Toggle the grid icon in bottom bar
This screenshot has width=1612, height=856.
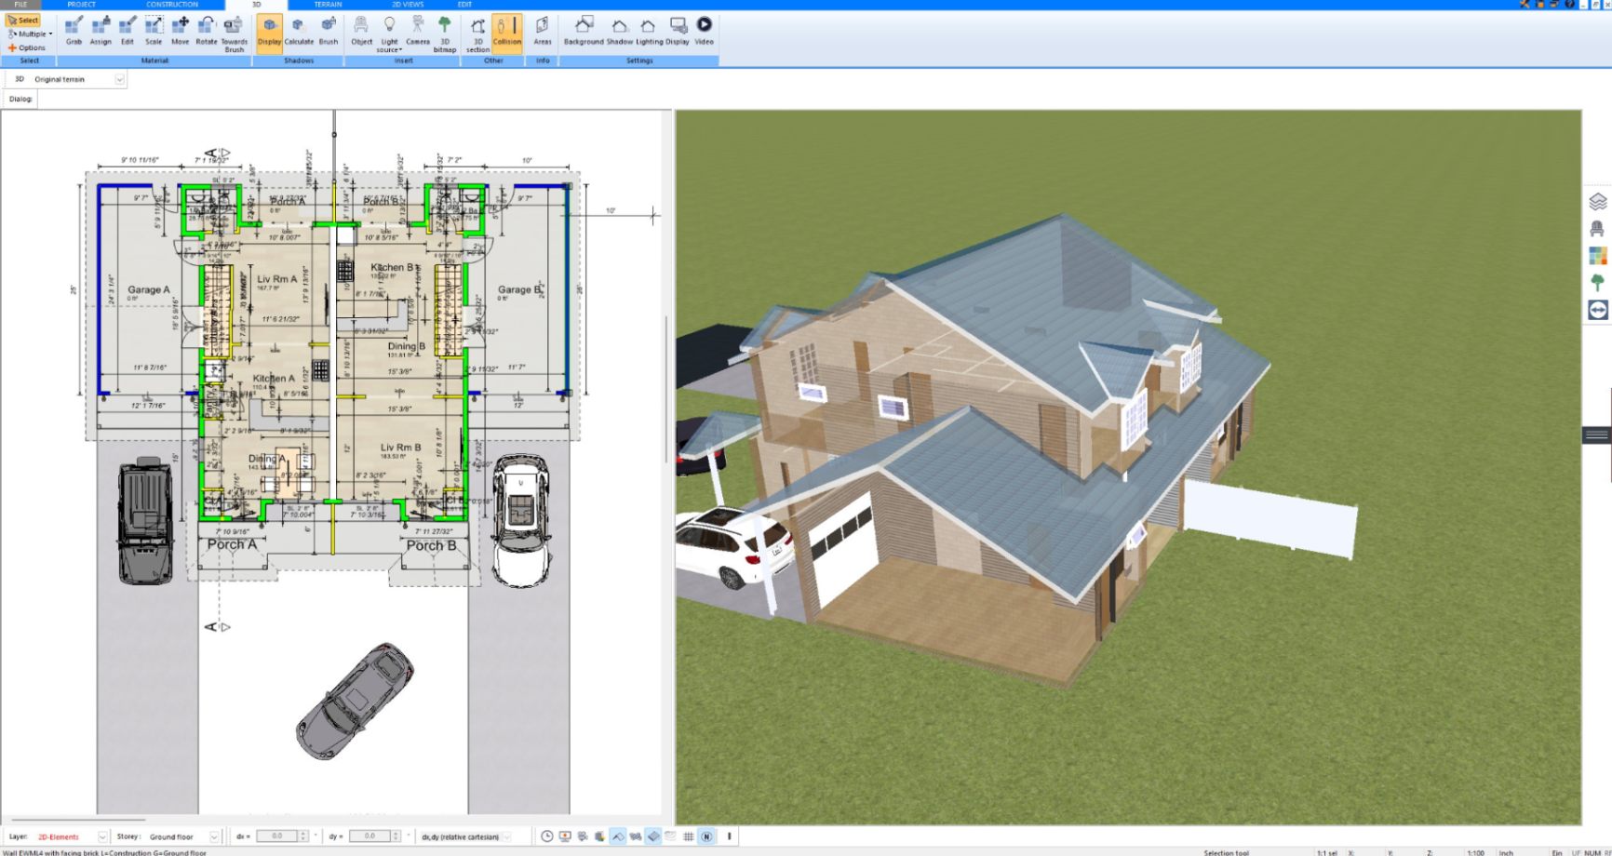689,836
